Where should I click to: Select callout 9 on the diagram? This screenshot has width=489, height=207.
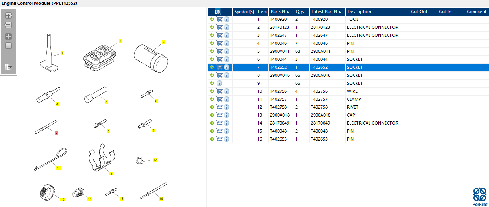click(153, 130)
